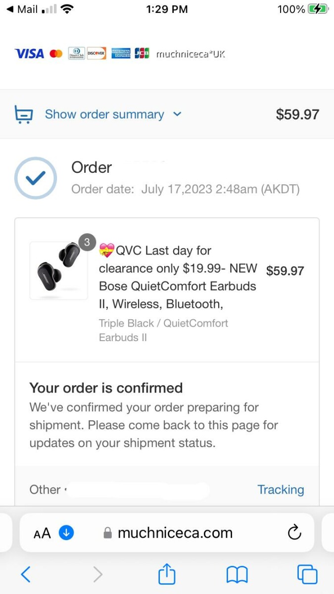Click the Show order summary link
This screenshot has width=334, height=594.
point(104,114)
